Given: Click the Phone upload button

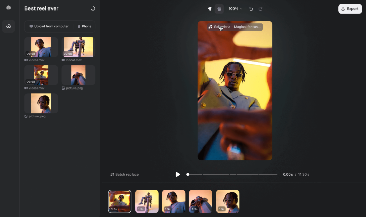Looking at the screenshot, I should [84, 26].
